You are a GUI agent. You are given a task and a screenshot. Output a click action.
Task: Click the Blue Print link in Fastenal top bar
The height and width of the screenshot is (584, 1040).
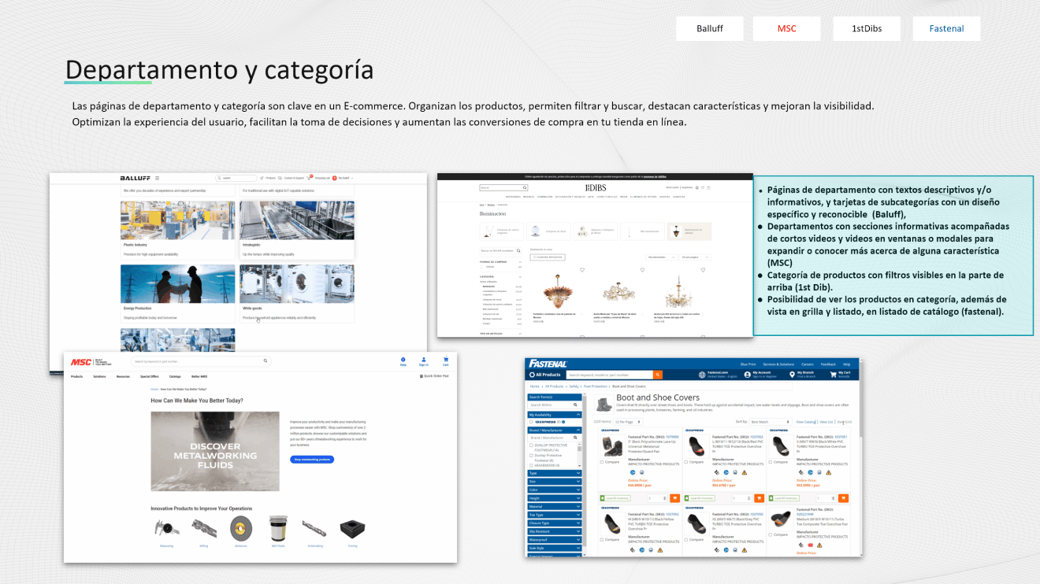point(748,364)
